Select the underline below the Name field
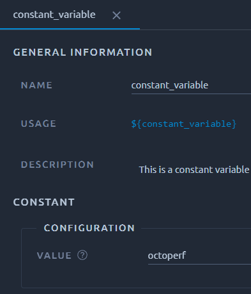 [x=191, y=94]
